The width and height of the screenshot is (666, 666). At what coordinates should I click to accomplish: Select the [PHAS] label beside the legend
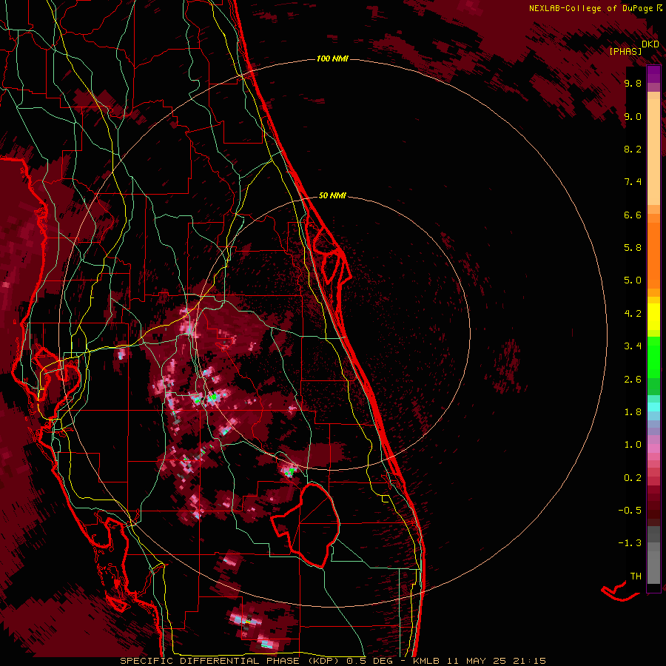(625, 51)
